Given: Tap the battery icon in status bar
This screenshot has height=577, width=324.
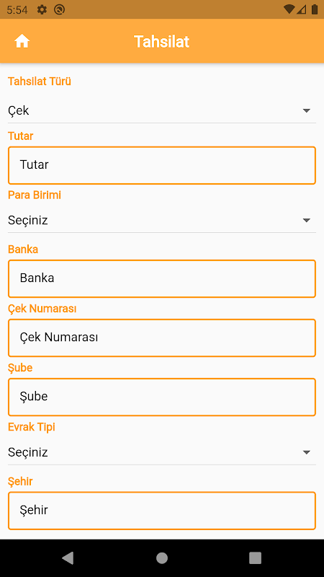Looking at the screenshot, I should [315, 9].
